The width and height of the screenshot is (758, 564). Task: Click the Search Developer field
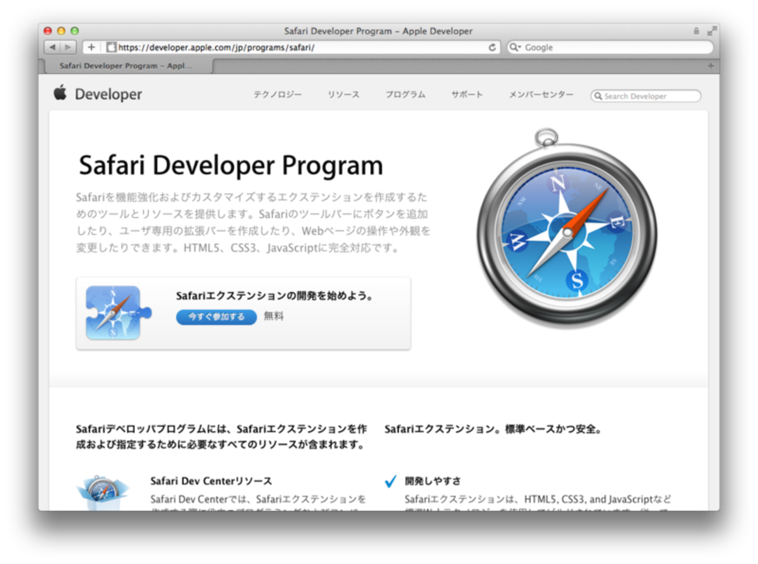(646, 96)
